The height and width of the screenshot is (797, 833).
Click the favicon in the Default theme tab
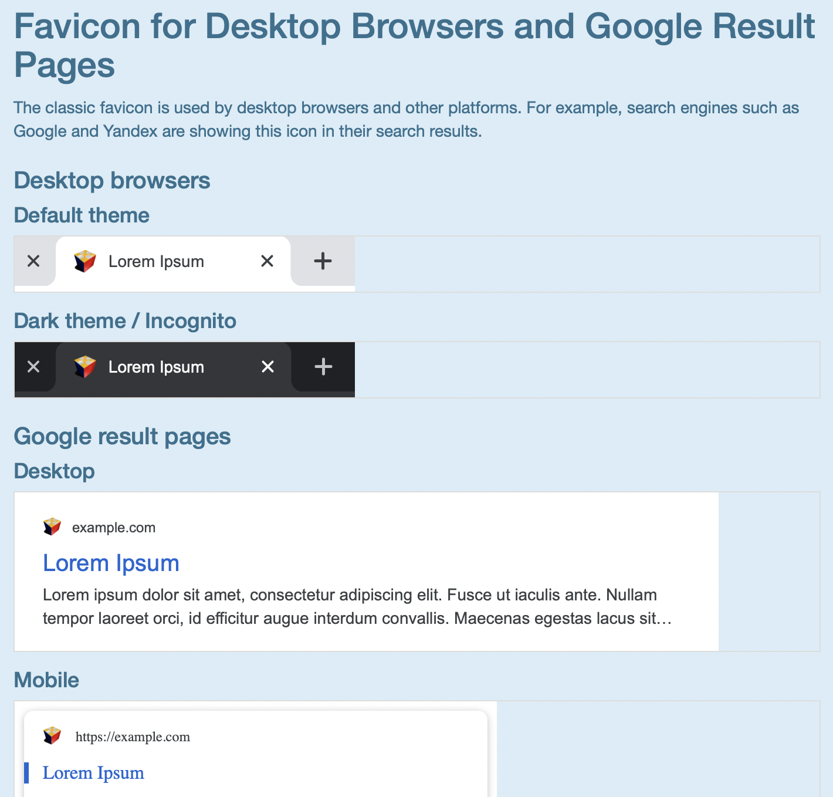point(84,261)
